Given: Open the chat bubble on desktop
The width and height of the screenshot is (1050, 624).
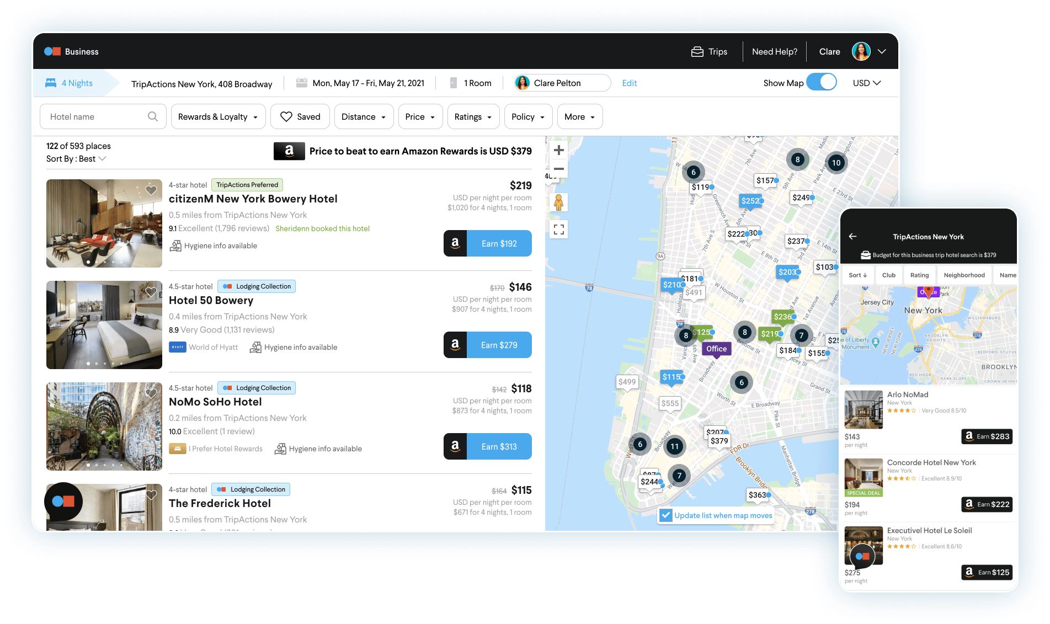Looking at the screenshot, I should click(63, 502).
